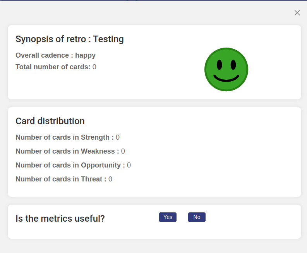Answer No to metrics useful question
The width and height of the screenshot is (307, 253).
(197, 217)
